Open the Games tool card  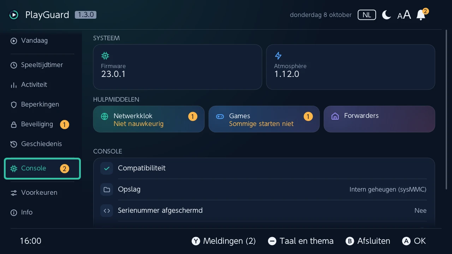[264, 119]
